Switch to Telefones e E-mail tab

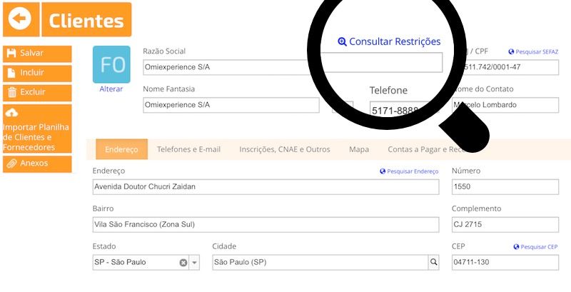click(x=188, y=149)
